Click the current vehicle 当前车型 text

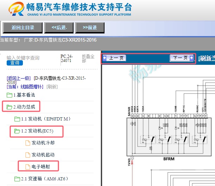(x=48, y=40)
